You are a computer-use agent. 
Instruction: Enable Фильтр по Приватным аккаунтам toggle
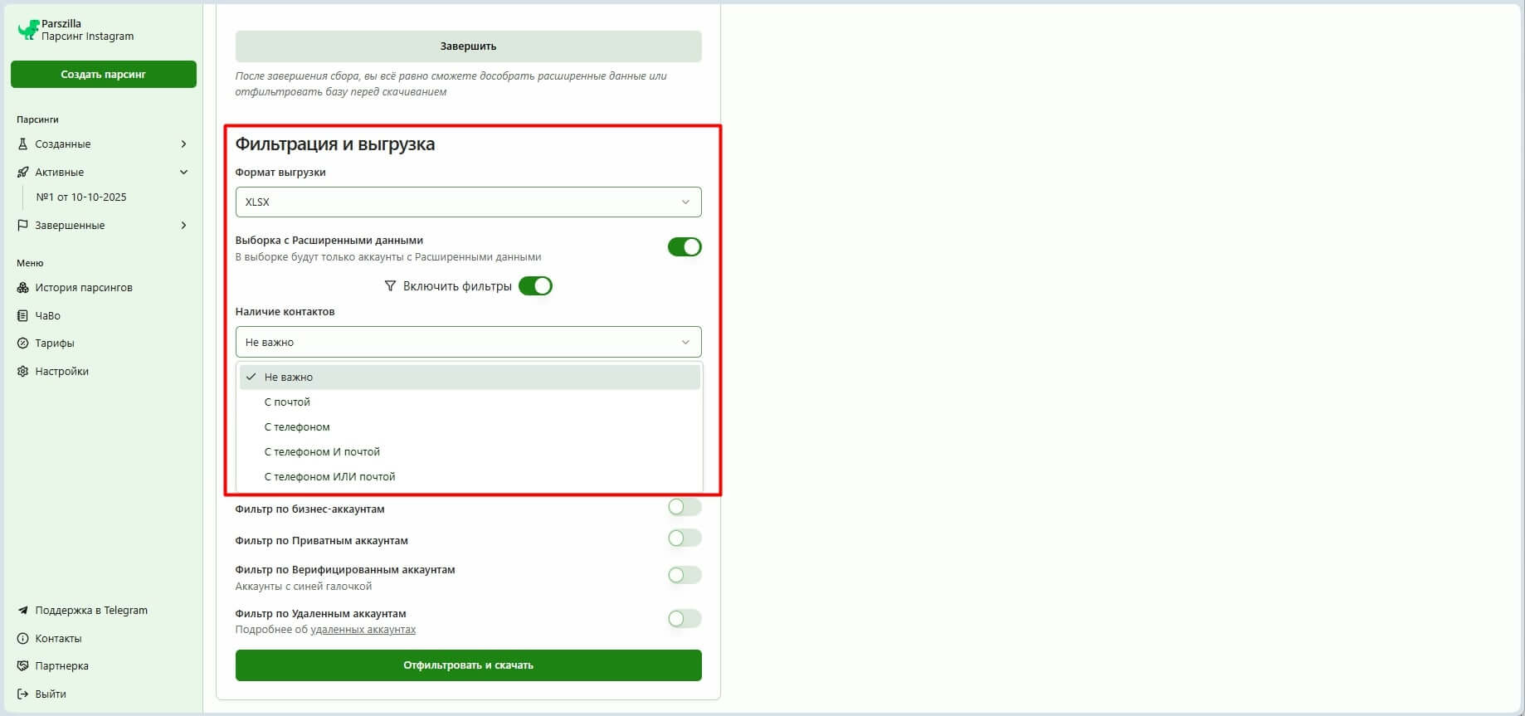click(685, 538)
